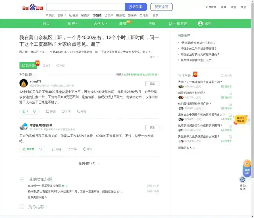This screenshot has width=254, height=218.
Task: Click the Baidu Zhidao logo
Action: point(33,7)
